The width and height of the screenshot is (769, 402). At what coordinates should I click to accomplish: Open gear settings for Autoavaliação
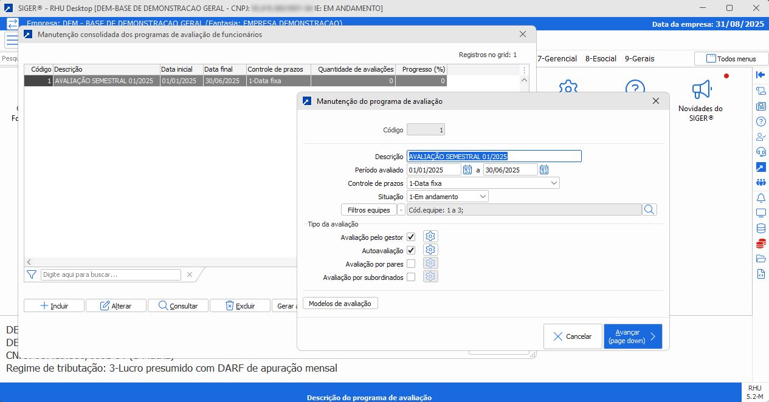(430, 250)
